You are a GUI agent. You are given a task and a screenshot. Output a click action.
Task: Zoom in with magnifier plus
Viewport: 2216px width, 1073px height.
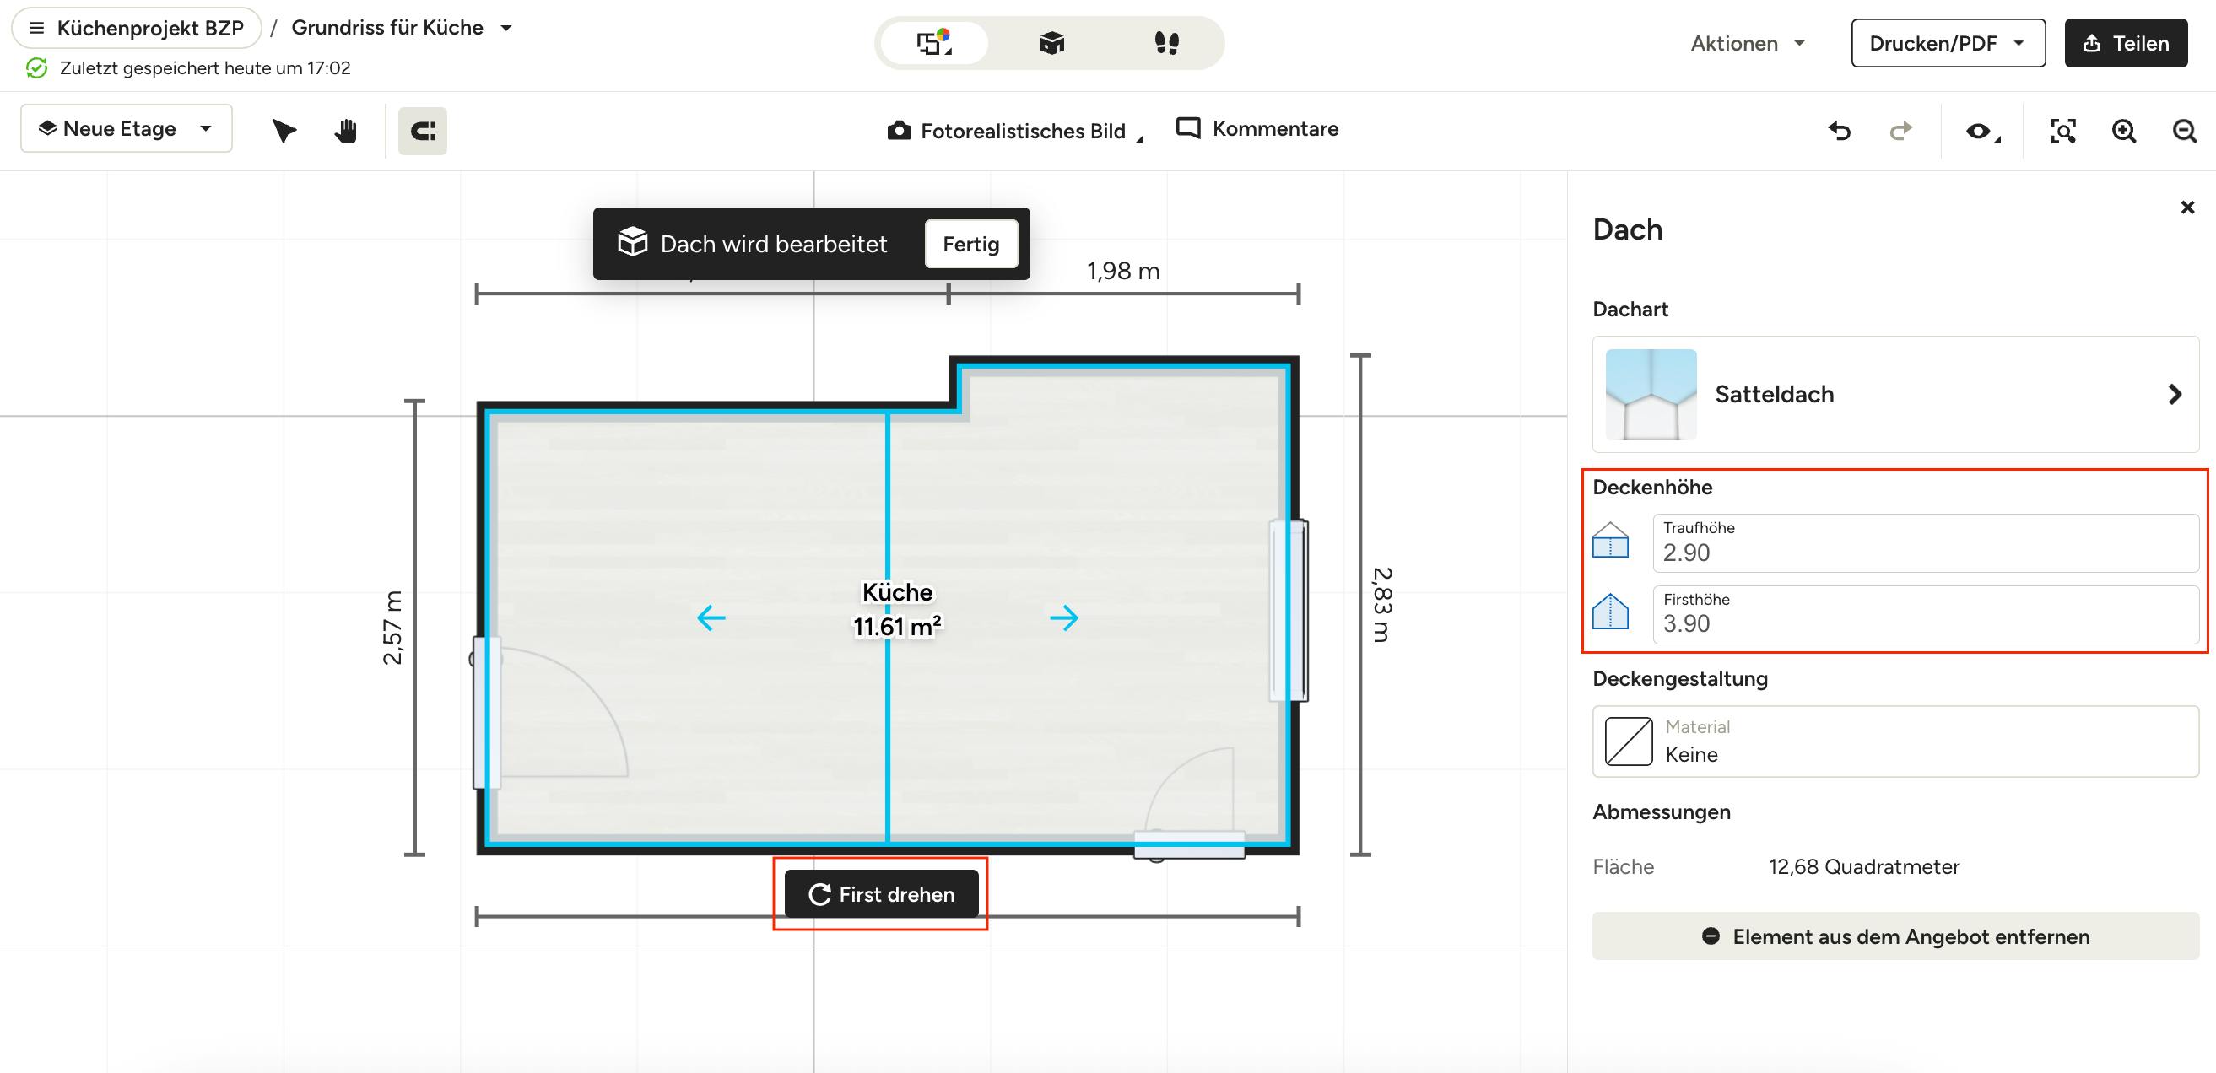point(2124,131)
